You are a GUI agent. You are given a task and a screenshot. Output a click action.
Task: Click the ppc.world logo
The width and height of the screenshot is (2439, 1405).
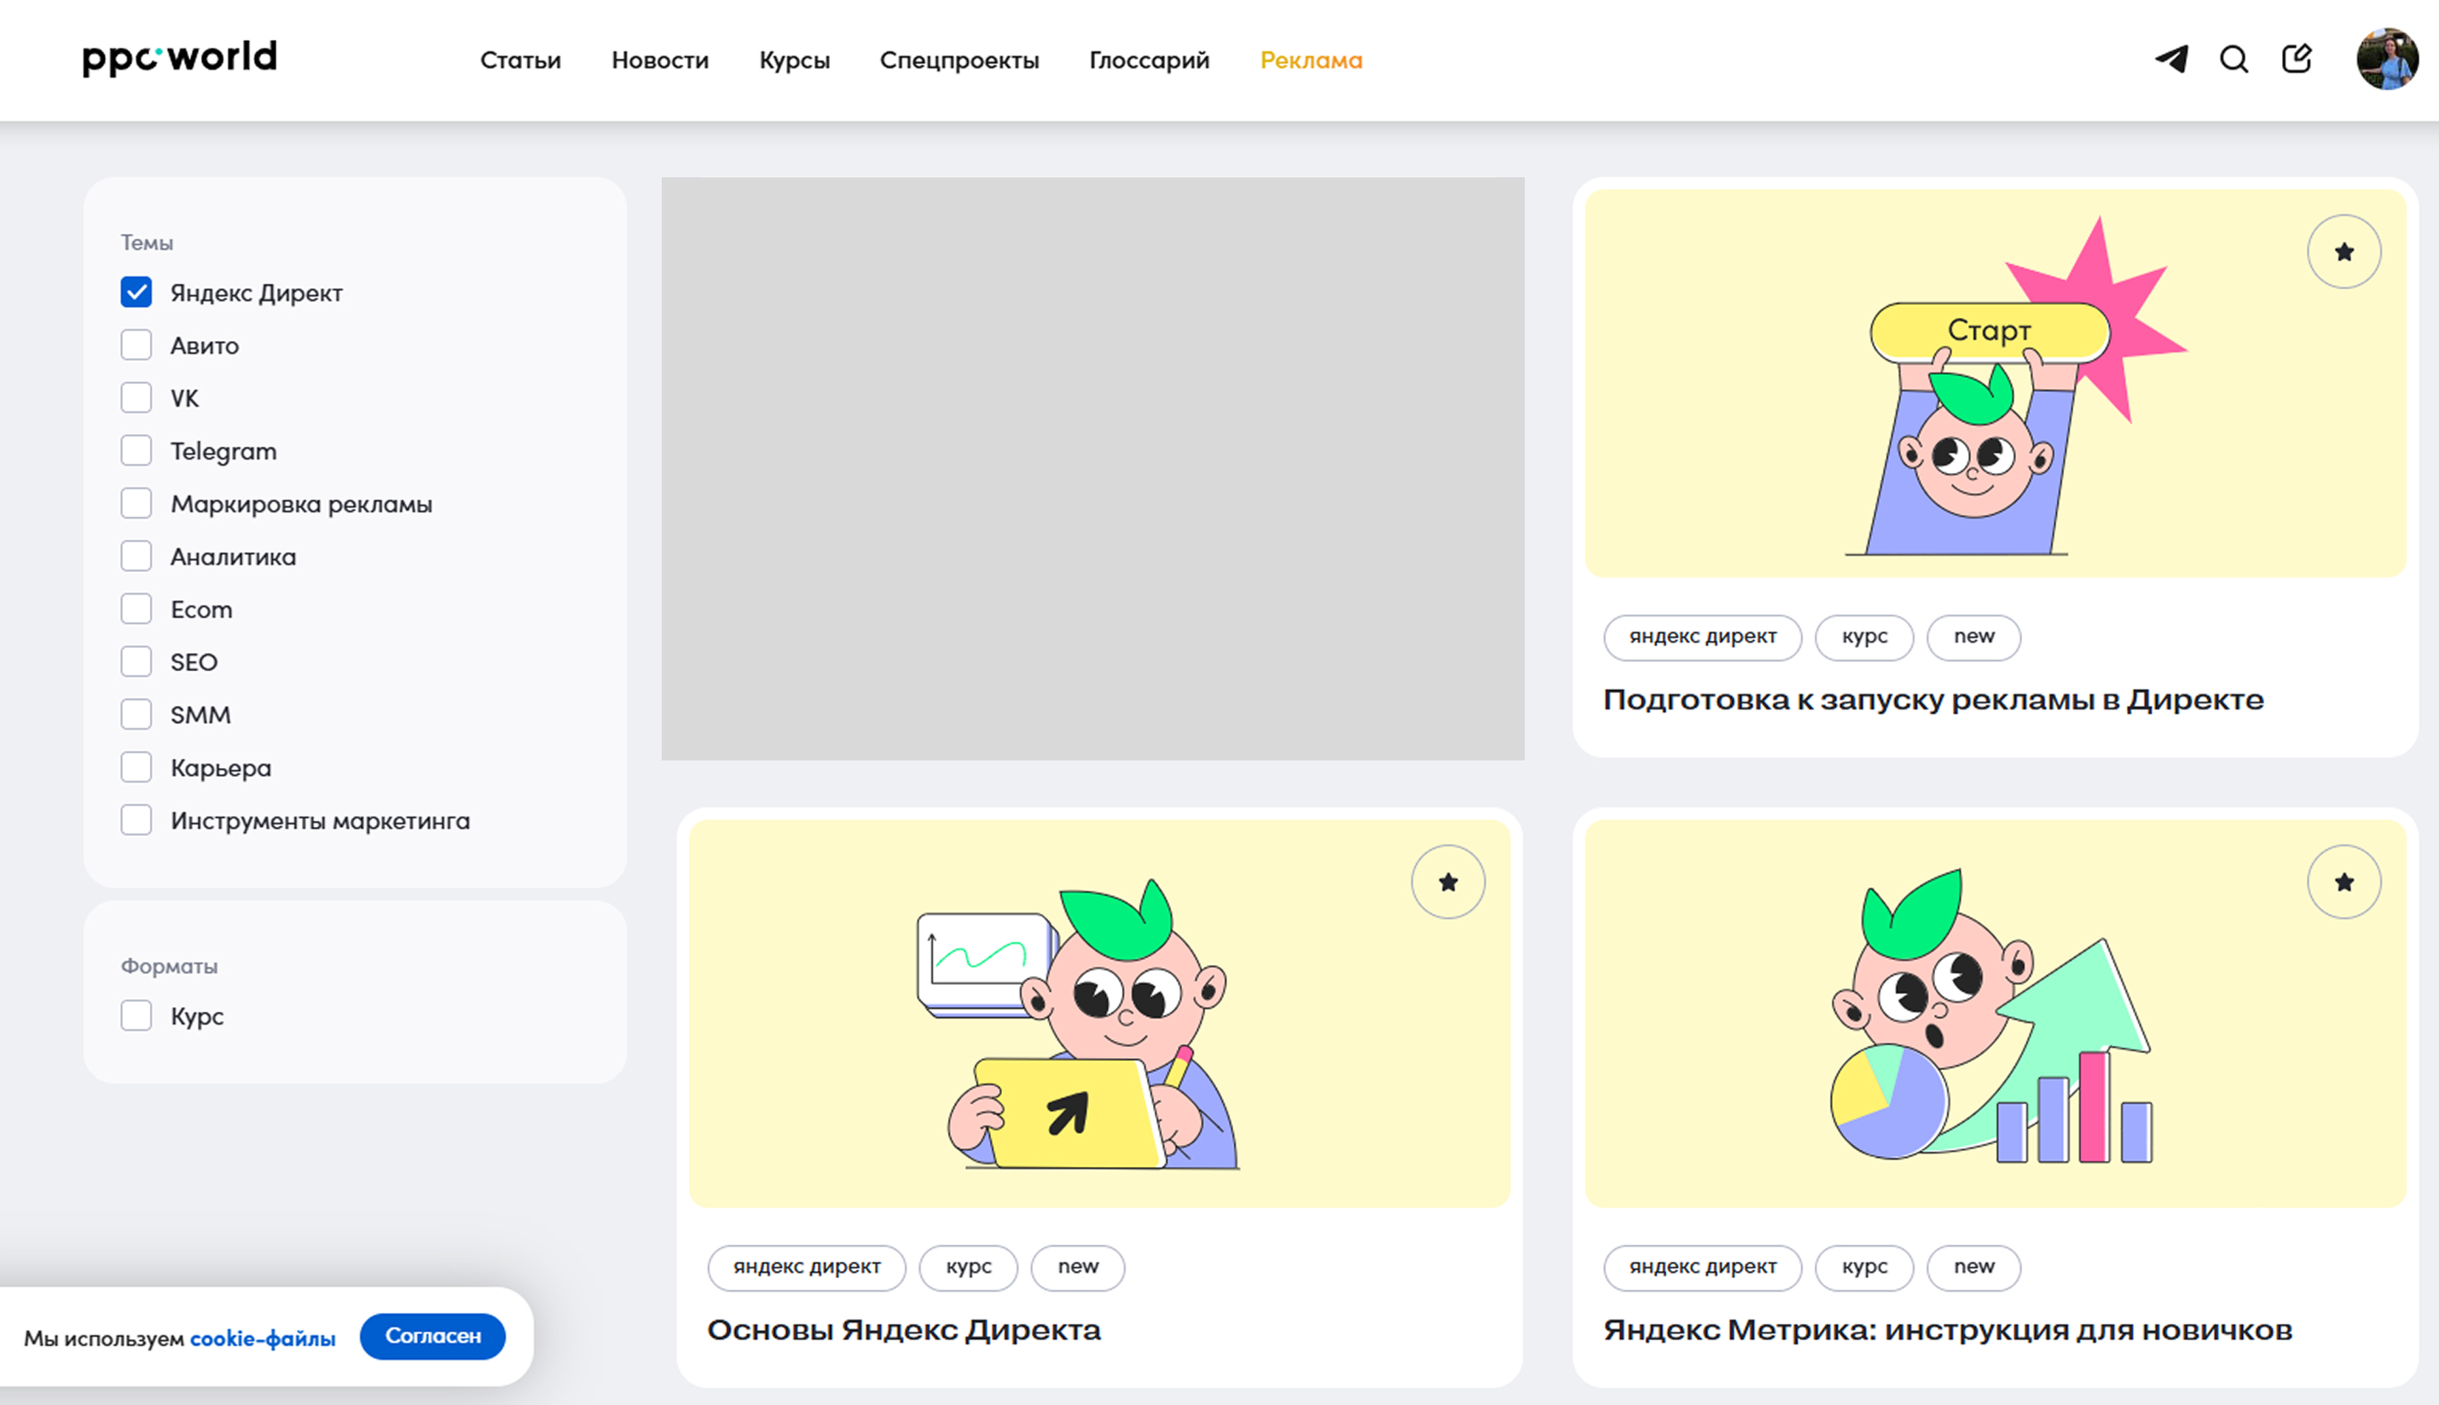pyautogui.click(x=180, y=58)
